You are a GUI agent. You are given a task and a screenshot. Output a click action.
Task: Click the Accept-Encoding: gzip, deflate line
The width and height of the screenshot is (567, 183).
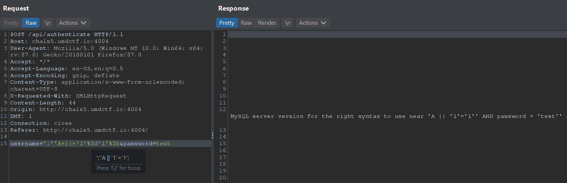pyautogui.click(x=65, y=75)
